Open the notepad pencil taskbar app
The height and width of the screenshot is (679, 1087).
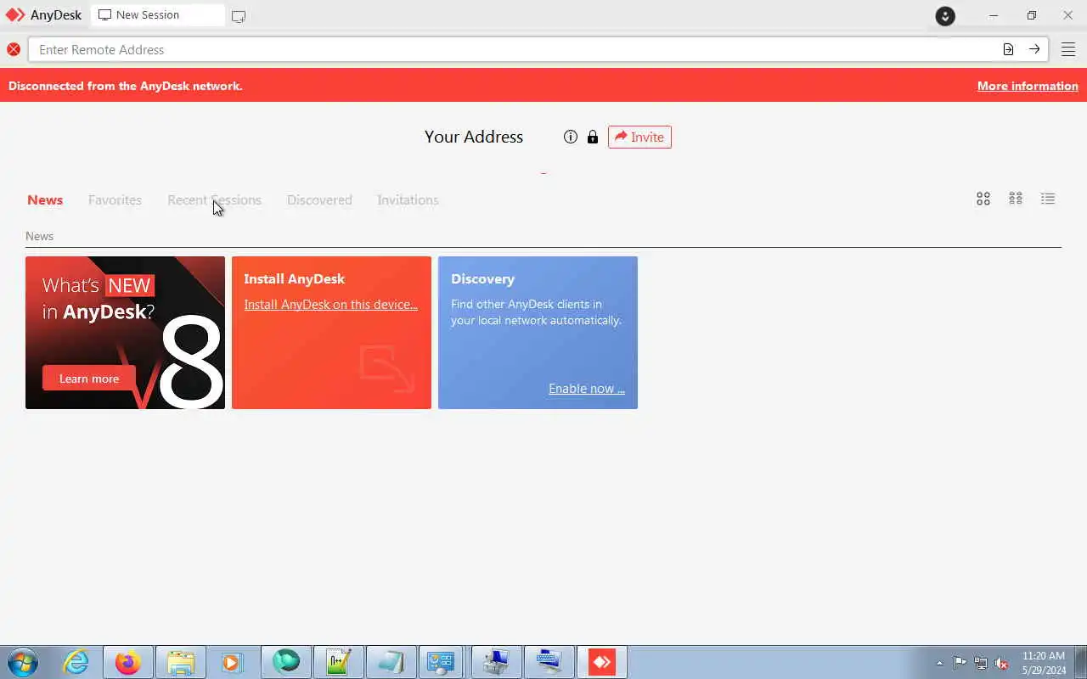tap(339, 662)
